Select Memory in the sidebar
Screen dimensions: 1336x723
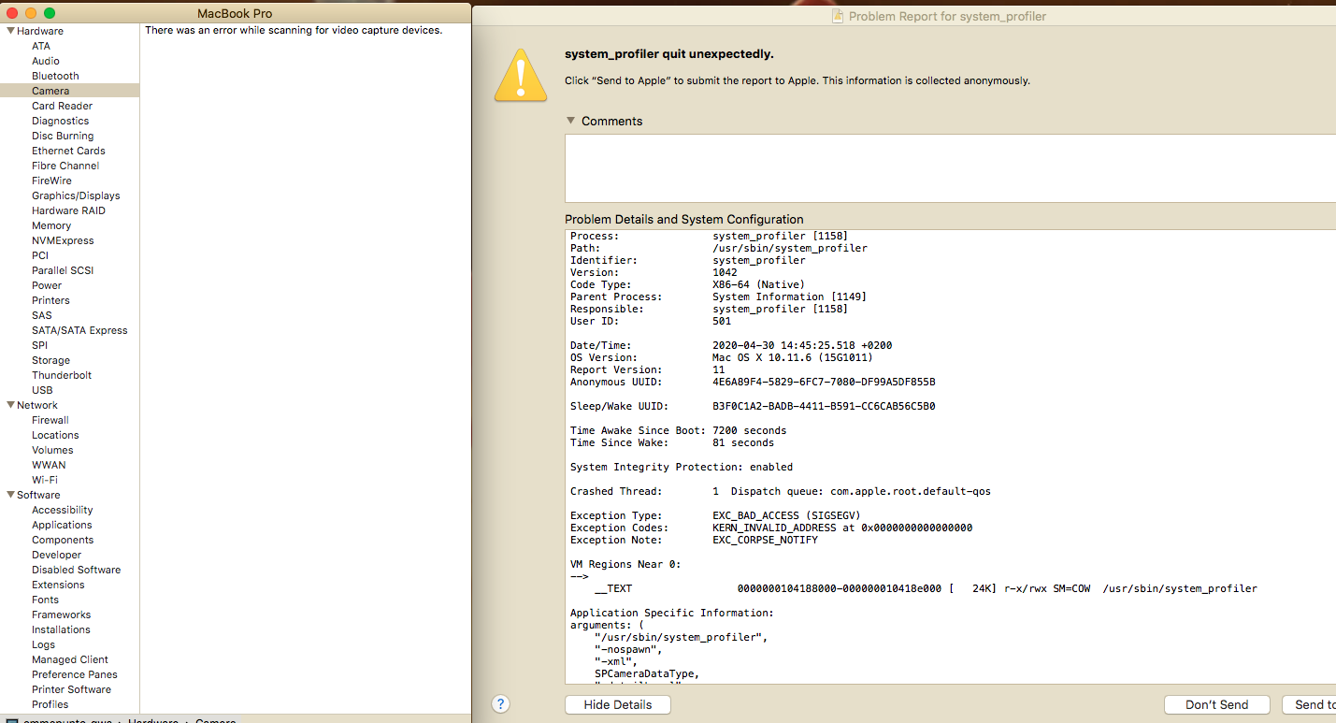coord(51,225)
